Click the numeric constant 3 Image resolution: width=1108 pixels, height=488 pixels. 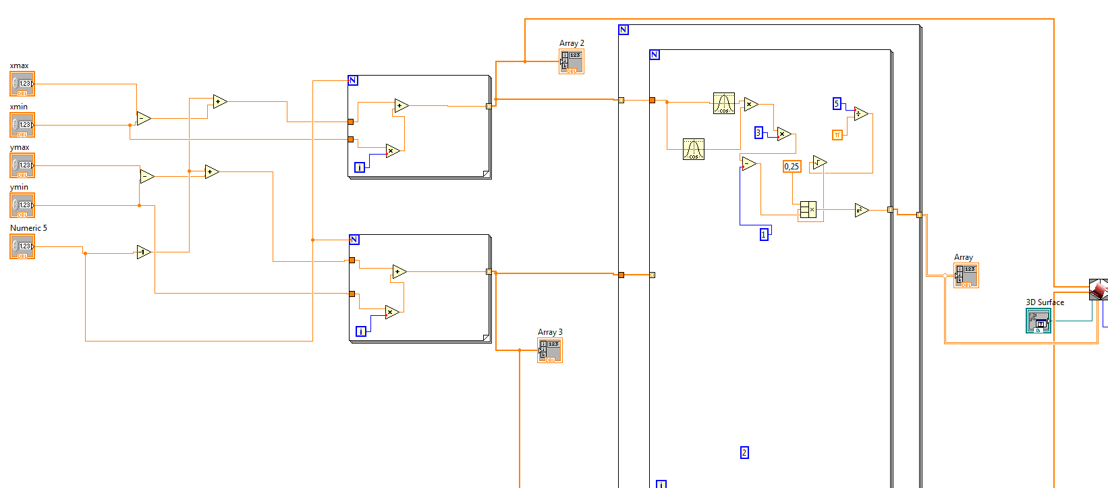(758, 133)
